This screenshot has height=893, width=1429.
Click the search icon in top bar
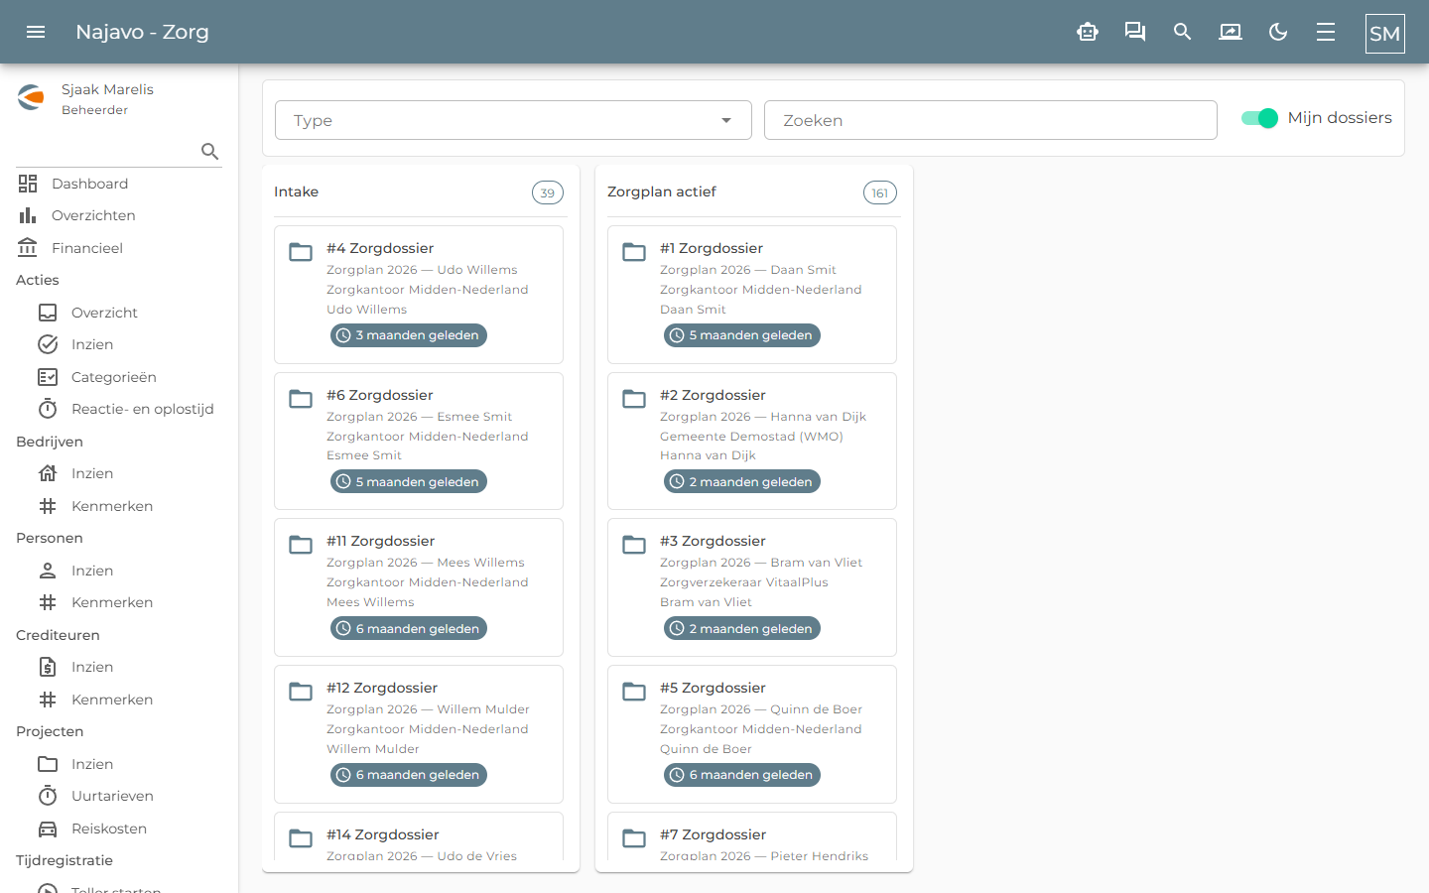tap(1183, 32)
